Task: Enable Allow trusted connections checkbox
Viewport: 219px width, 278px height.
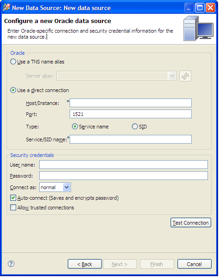Action: [x=13, y=207]
